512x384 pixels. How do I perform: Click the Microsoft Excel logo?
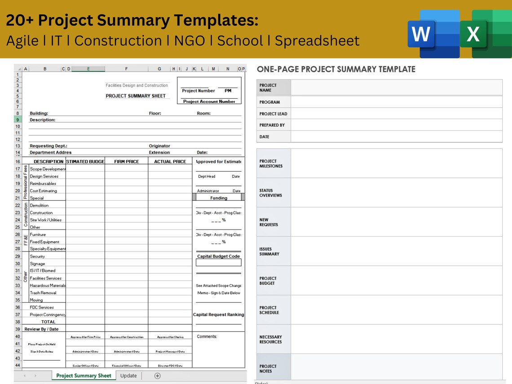pos(473,33)
